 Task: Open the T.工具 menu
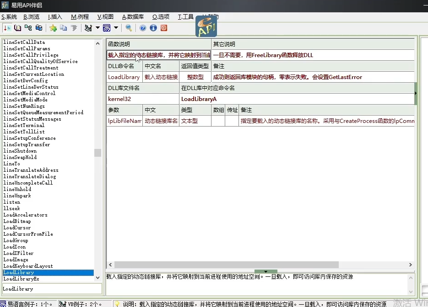(185, 17)
